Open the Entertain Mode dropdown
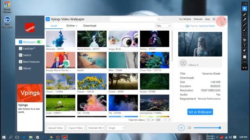 click(x=96, y=128)
